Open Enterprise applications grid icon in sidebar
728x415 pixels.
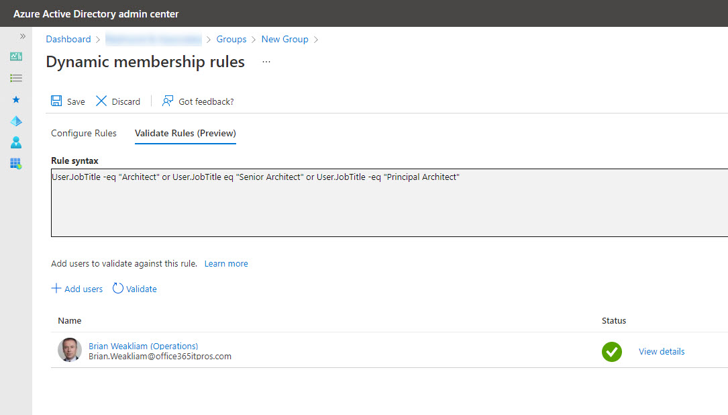[16, 164]
